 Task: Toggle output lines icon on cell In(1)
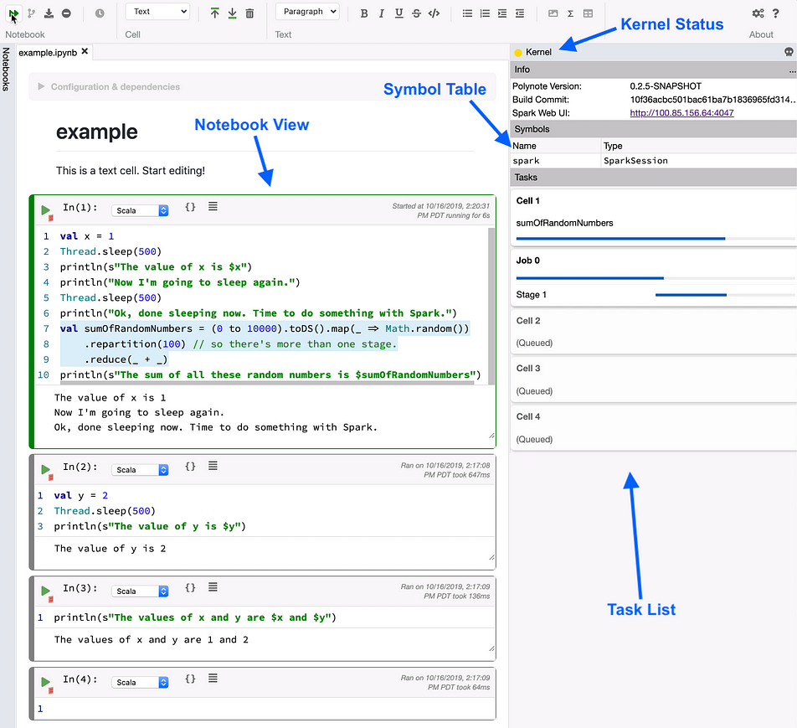click(x=213, y=206)
